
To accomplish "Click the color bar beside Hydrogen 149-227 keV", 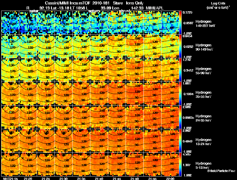I will [180, 23].
